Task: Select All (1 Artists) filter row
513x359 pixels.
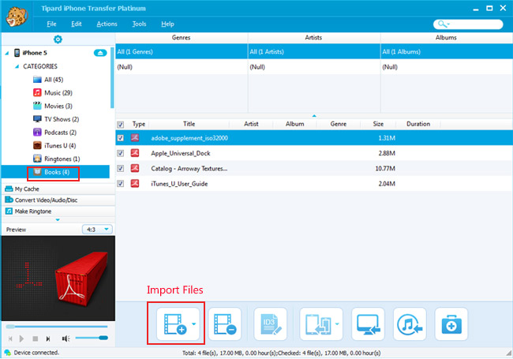Action: pos(314,51)
